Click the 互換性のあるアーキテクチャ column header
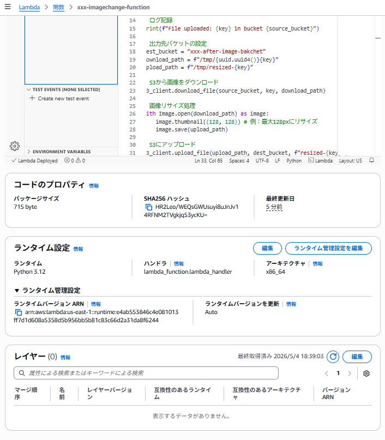This screenshot has width=385, height=440. pos(267,394)
